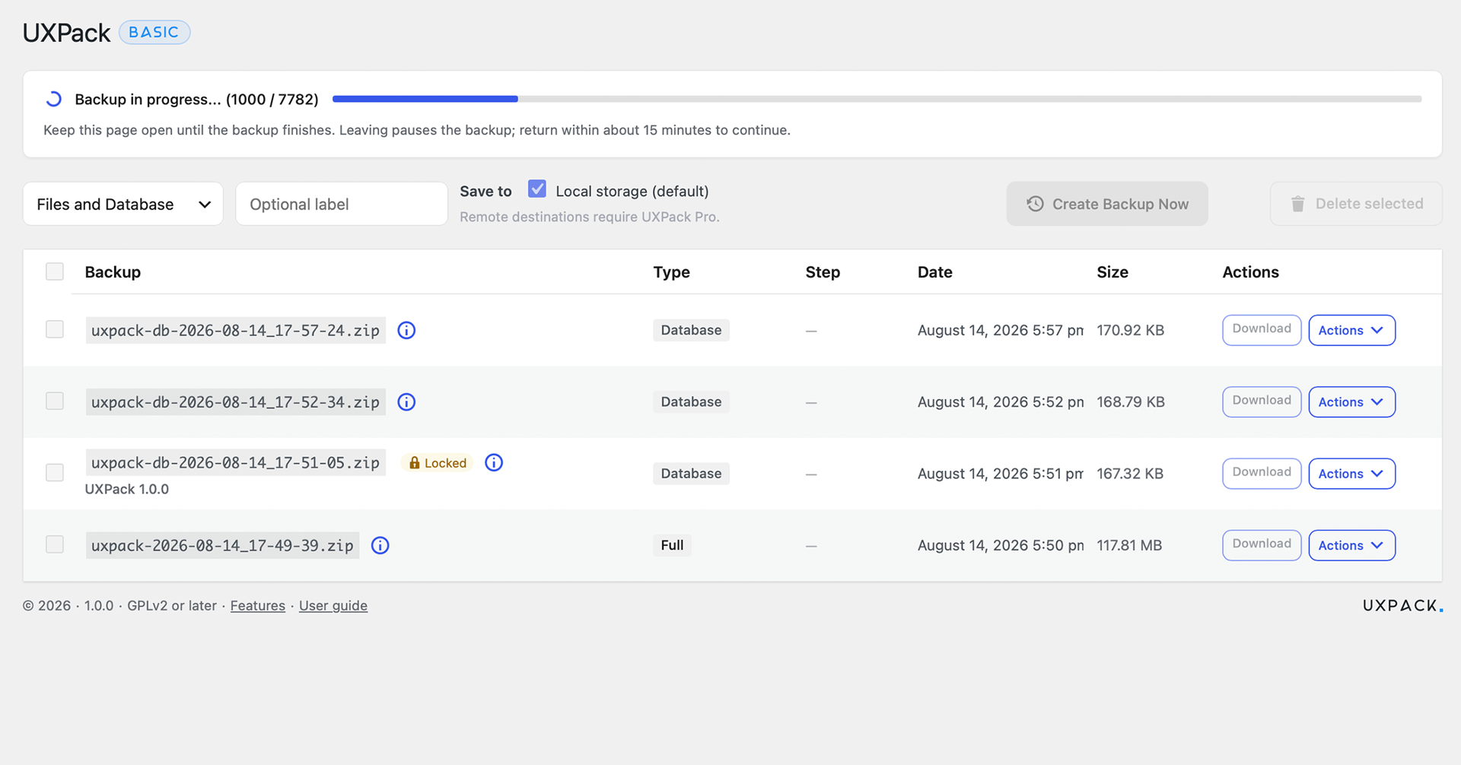Screen dimensions: 1461x765
Task: Select checkbox for uxpack-db-2026-08-14_17-52-34.zip
Action: (55, 401)
